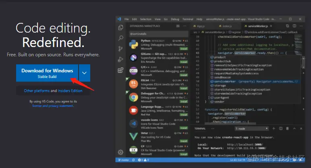The height and width of the screenshot is (168, 311).
Task: Add a new terminal with the plus icon
Action: click(x=274, y=129)
